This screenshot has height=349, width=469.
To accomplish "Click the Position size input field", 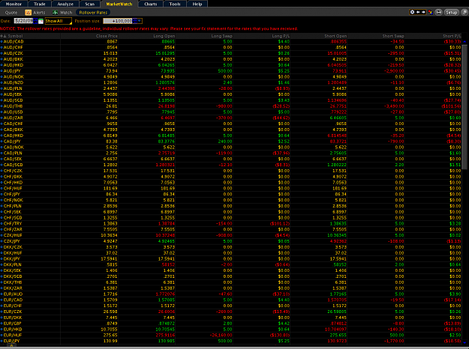I will coord(118,21).
